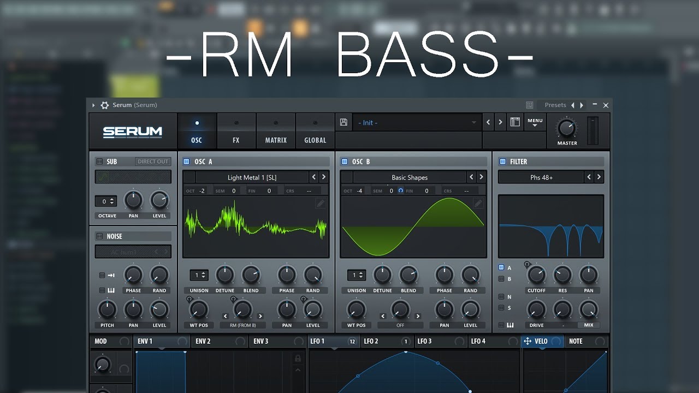Open the Light Metal 1 wavetable selector
This screenshot has height=393, width=699.
coord(252,177)
